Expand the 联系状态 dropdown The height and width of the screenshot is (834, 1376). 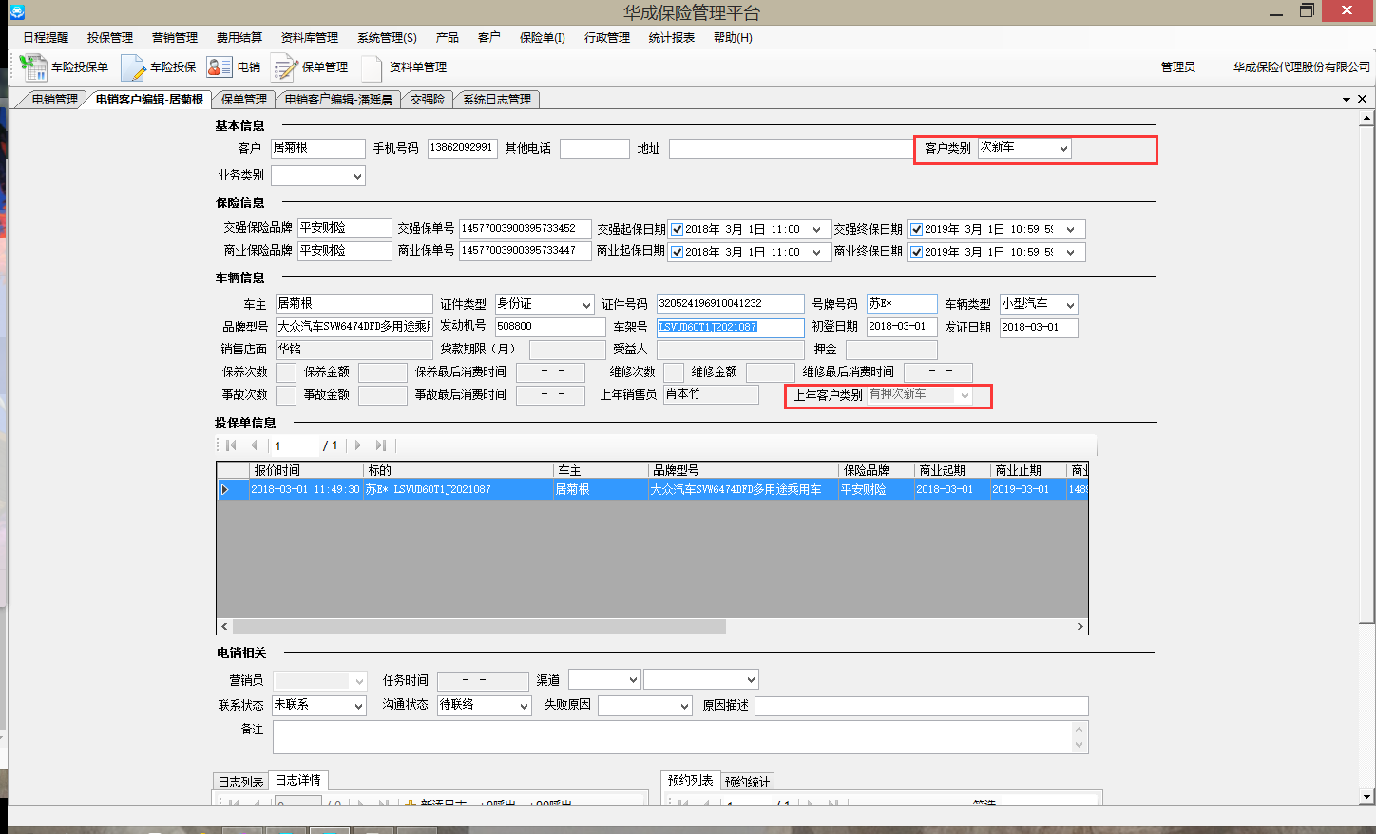[358, 706]
